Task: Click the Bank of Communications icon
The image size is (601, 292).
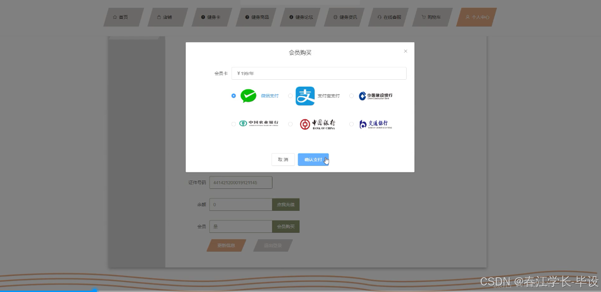Action: coord(374,124)
